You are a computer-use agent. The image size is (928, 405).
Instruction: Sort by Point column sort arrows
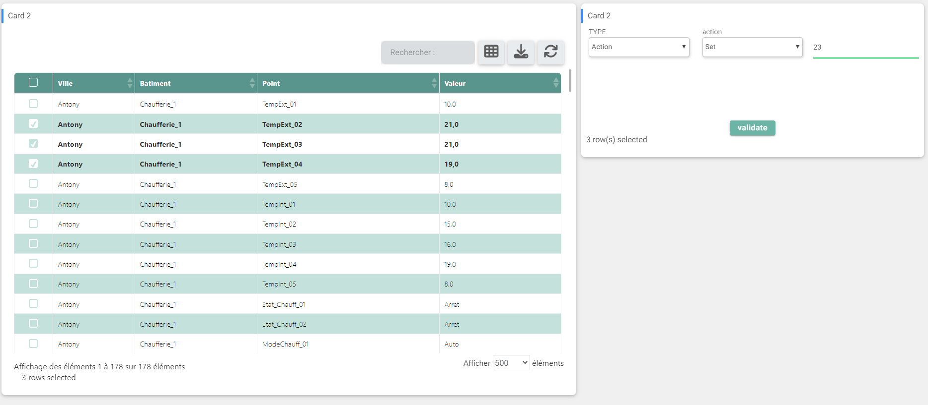pyautogui.click(x=434, y=83)
